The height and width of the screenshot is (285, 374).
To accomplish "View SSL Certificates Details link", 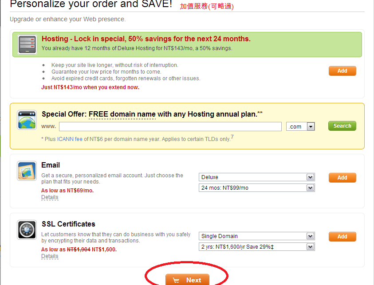I will 50,256.
